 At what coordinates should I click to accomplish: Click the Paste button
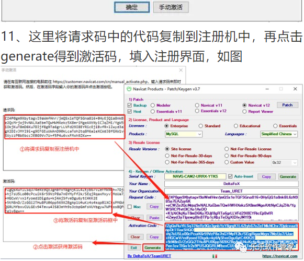point(154,218)
